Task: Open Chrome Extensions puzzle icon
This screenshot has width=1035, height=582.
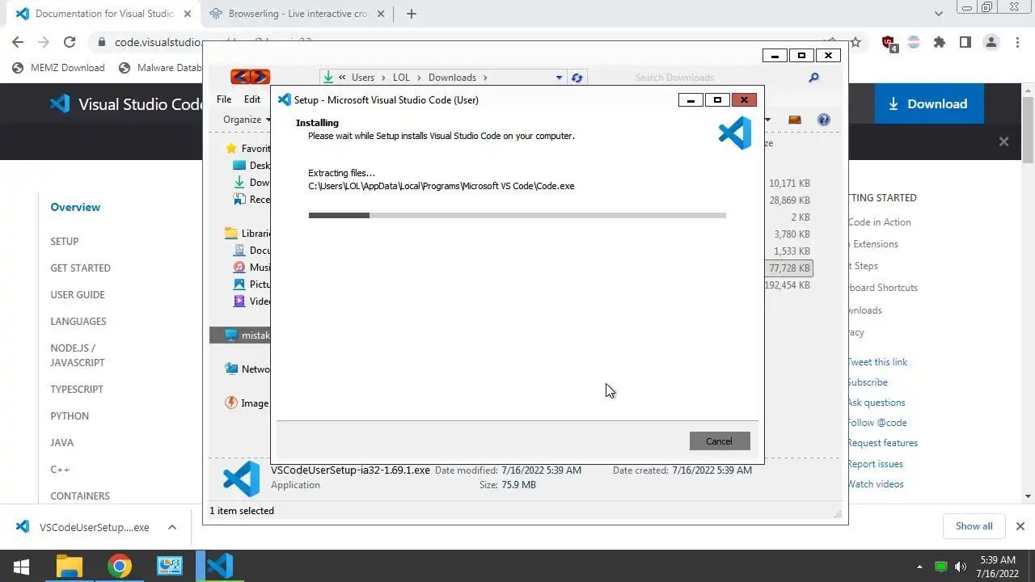Action: (x=939, y=42)
